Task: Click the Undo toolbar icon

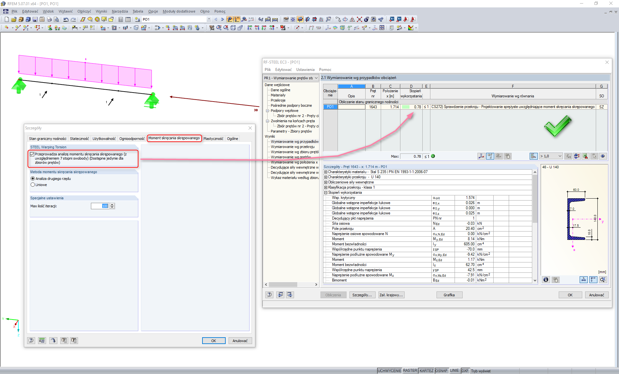Action: point(66,19)
